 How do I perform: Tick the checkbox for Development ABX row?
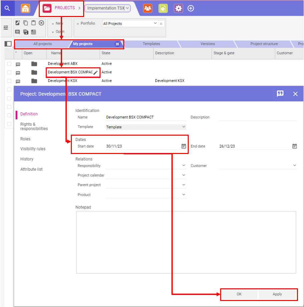(x=9, y=64)
